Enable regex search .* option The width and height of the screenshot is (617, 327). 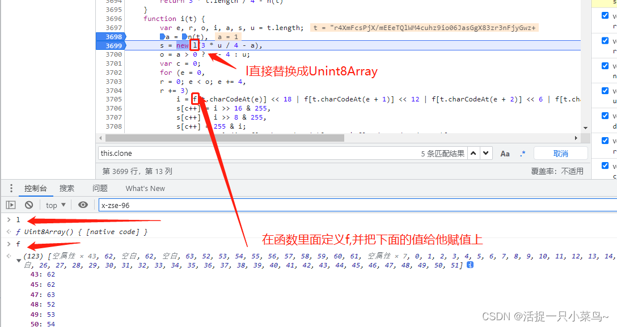(x=522, y=154)
